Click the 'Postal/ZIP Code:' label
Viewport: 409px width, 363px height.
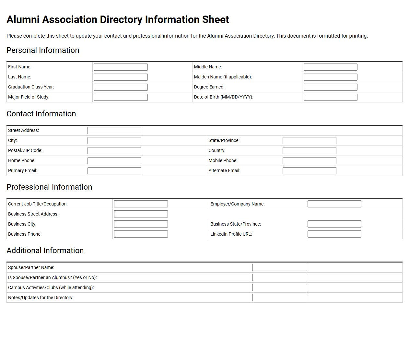[25, 150]
